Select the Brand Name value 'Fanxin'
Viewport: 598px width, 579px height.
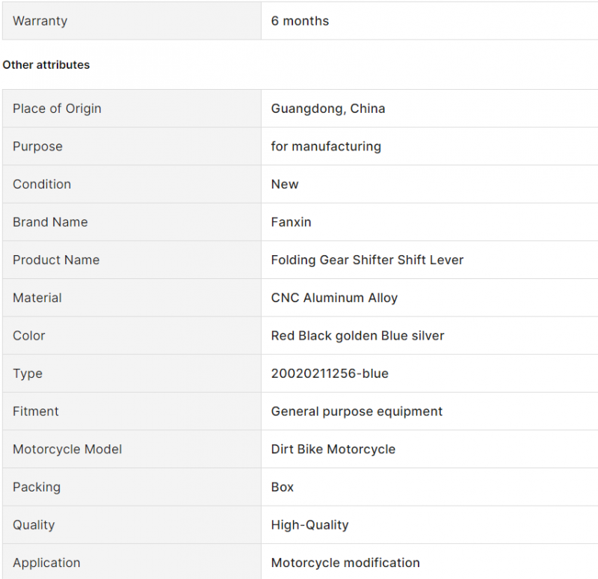291,222
